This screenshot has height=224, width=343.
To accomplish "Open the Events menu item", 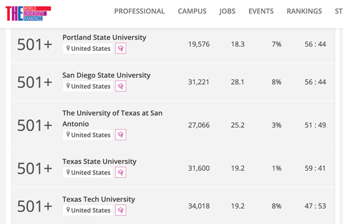I will [261, 11].
